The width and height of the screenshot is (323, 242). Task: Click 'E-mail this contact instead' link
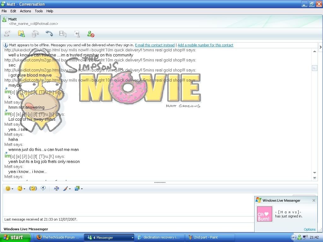[155, 45]
